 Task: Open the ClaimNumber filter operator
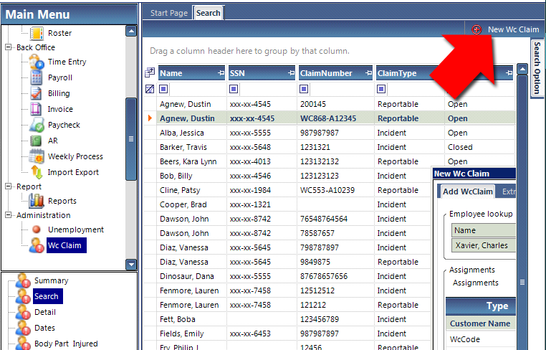tap(304, 89)
